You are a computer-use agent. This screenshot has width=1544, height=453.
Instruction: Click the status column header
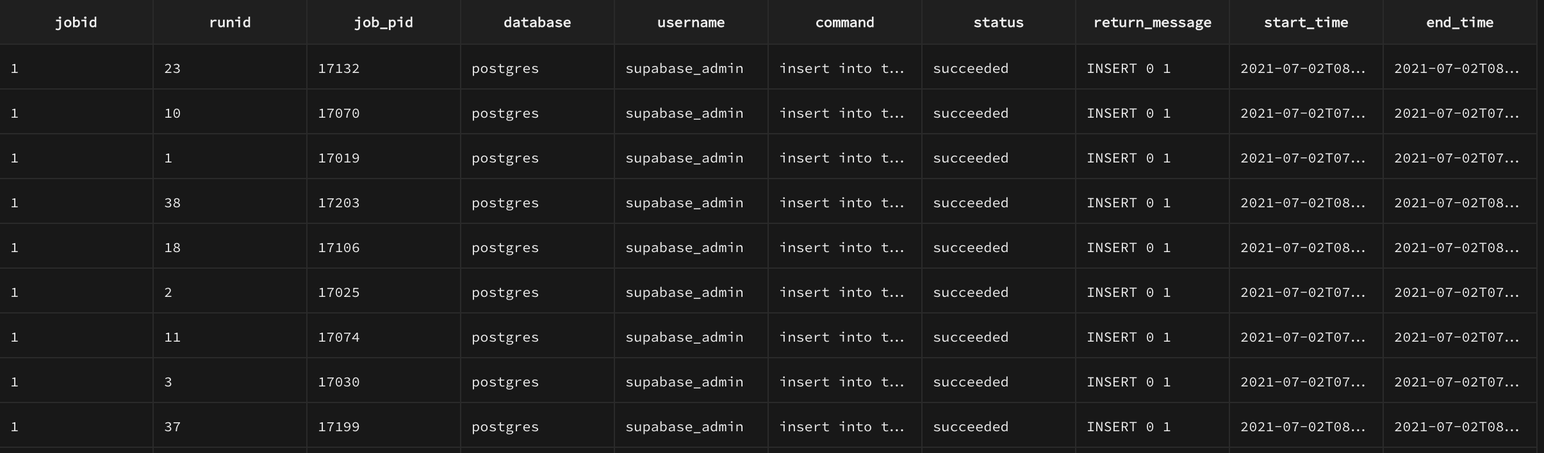997,22
